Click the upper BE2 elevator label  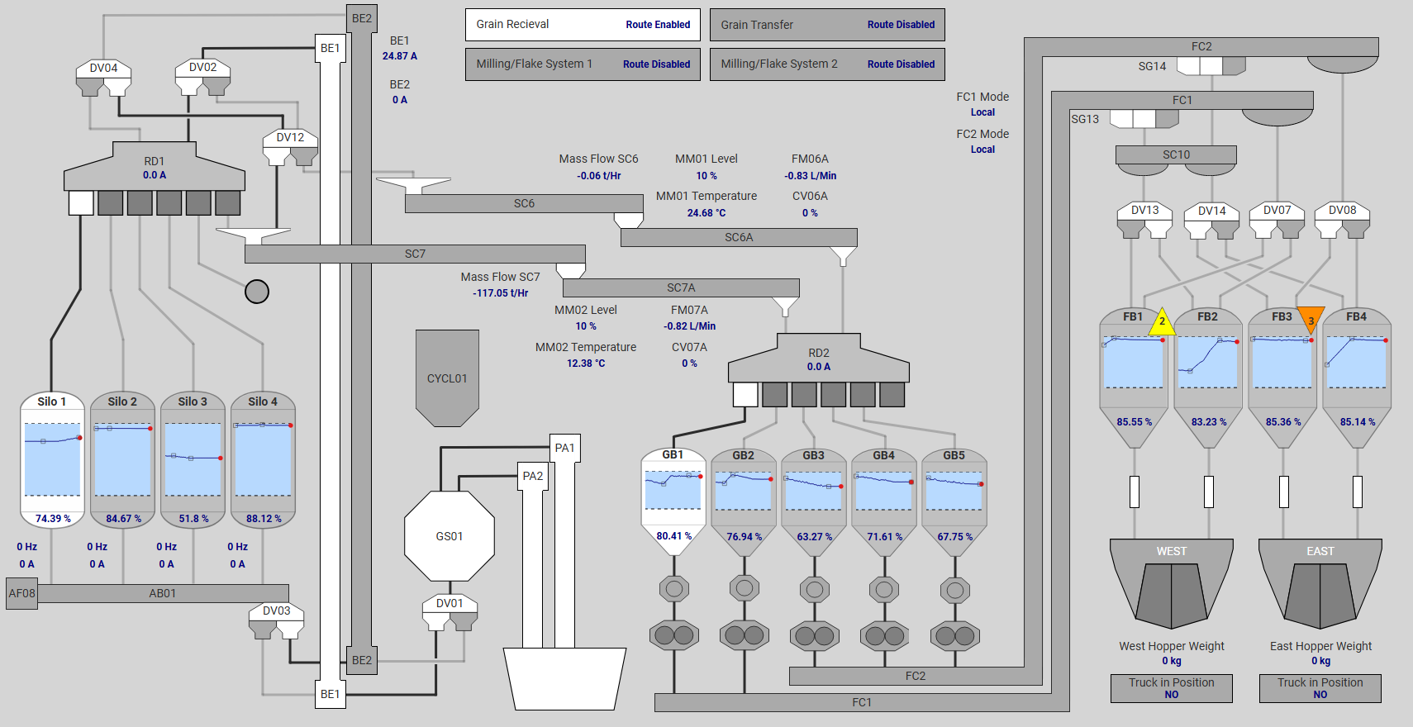click(x=362, y=18)
